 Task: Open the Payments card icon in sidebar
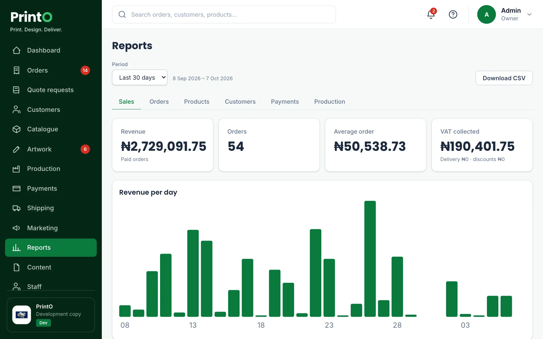[16, 188]
